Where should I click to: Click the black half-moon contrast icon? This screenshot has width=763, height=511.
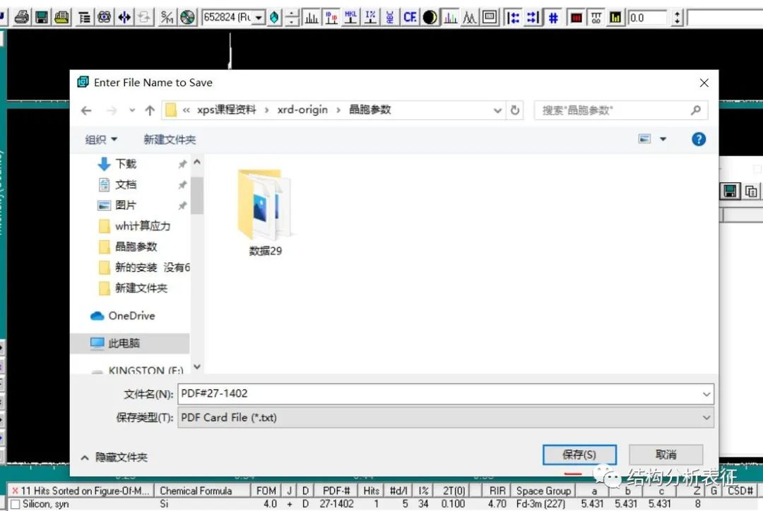point(430,18)
